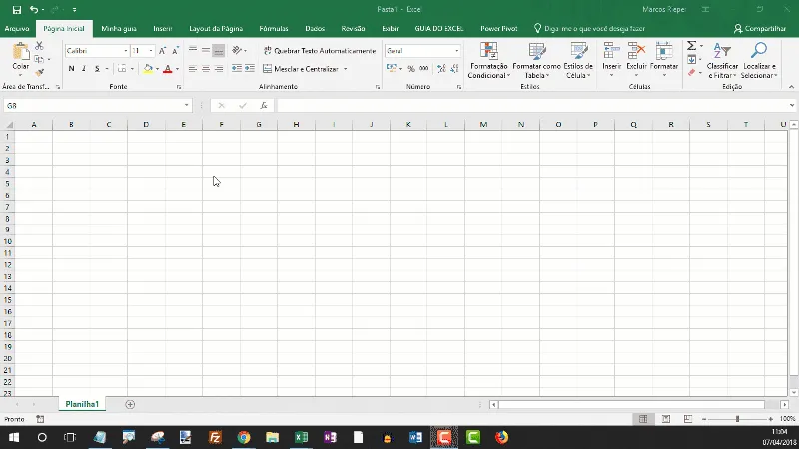799x449 pixels.
Task: Open the Mesclar e Centralizar dropdown arrow
Action: tap(345, 69)
